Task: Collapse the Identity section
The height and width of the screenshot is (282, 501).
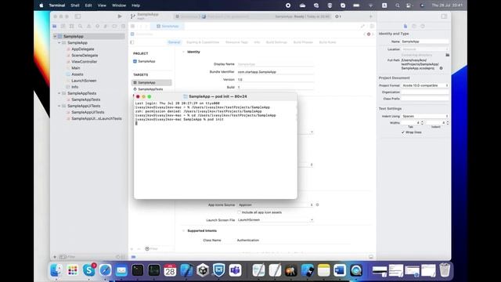Action: click(x=183, y=52)
